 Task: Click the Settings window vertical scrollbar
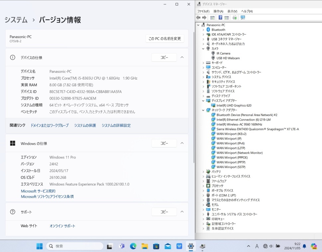click(x=194, y=97)
